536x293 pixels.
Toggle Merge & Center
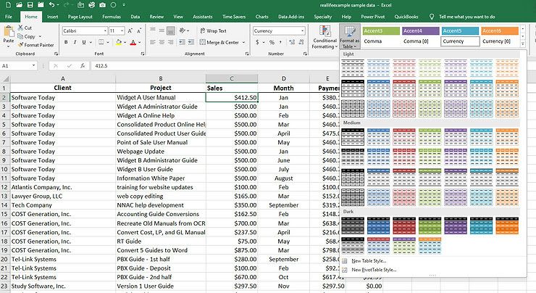tap(219, 42)
